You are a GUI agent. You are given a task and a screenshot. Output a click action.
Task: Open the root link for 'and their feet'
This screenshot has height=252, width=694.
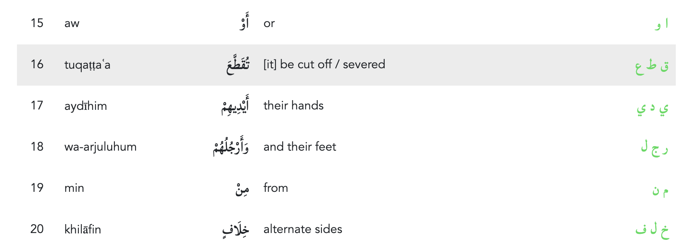pos(654,148)
